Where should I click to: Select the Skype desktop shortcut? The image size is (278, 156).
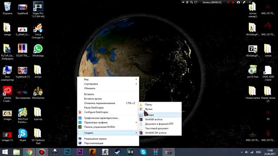[x=23, y=135]
